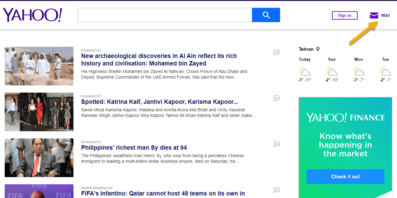This screenshot has height=198, width=397.
Task: Open the Spotted: Katrina Kaif headline
Action: [159, 102]
